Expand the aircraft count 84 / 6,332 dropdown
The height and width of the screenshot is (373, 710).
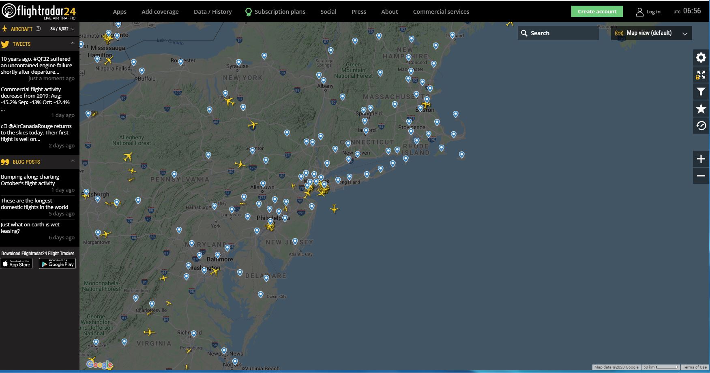(x=62, y=29)
